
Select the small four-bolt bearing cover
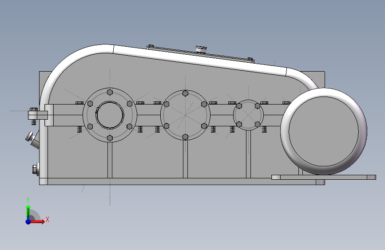tap(248, 115)
